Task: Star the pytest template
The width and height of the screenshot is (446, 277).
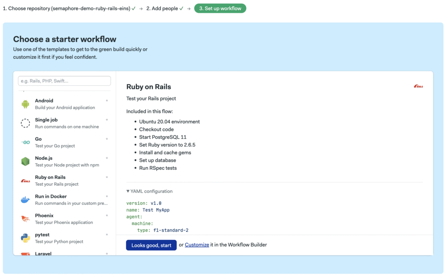Action: [x=107, y=235]
